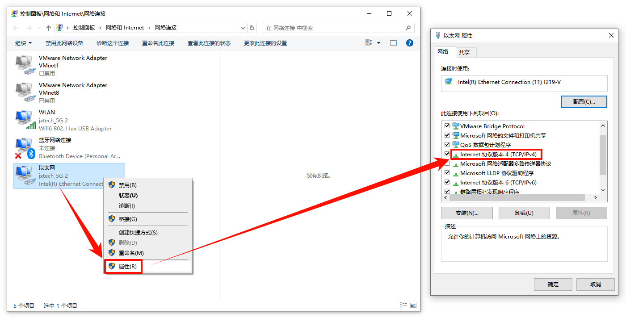Toggle the preview pane icon
Viewport: 626px width, 318px height.
393,43
